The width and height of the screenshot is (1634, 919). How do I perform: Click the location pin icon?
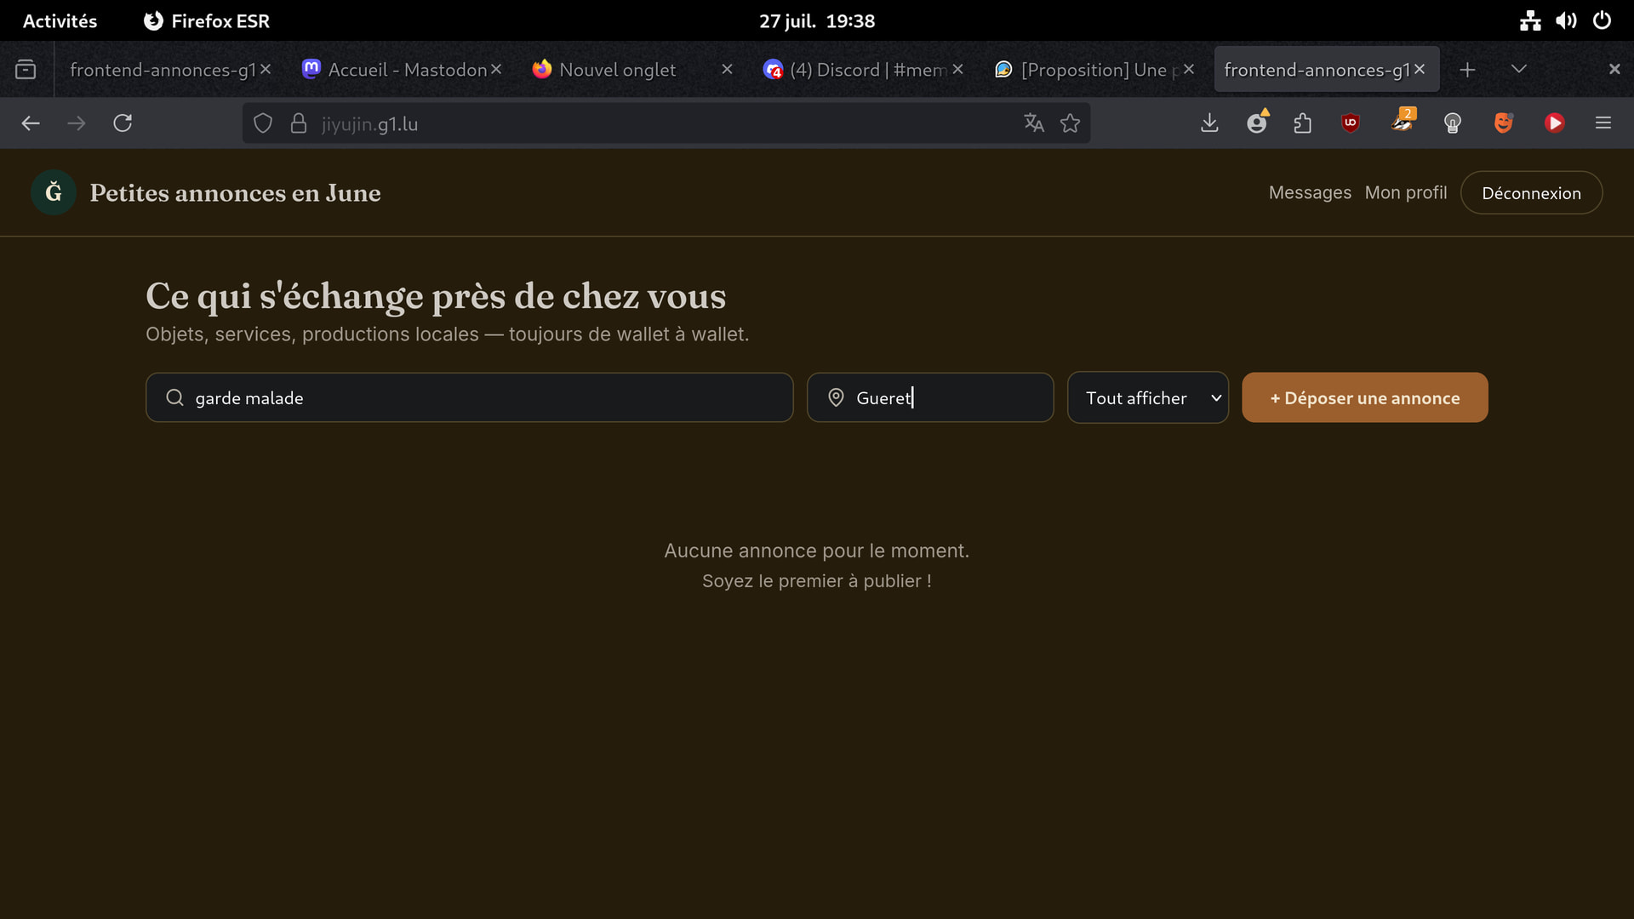tap(837, 397)
